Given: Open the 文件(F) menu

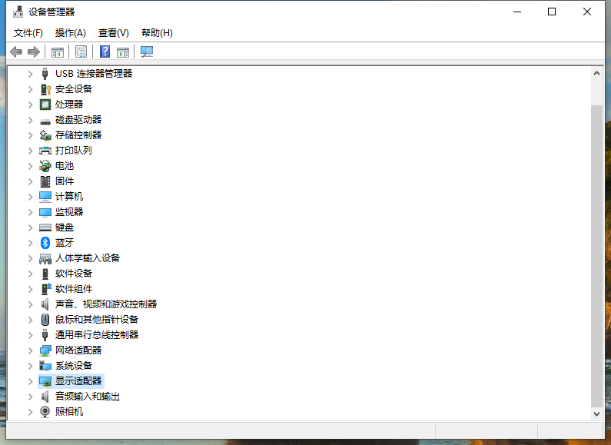Looking at the screenshot, I should tap(28, 33).
